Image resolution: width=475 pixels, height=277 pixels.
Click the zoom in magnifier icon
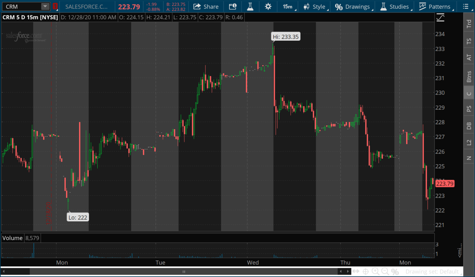click(x=375, y=271)
